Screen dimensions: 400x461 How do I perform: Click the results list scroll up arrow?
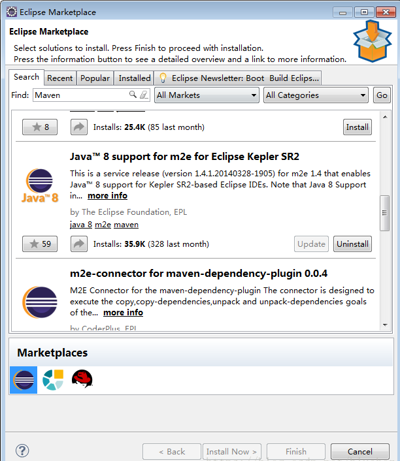click(x=385, y=117)
